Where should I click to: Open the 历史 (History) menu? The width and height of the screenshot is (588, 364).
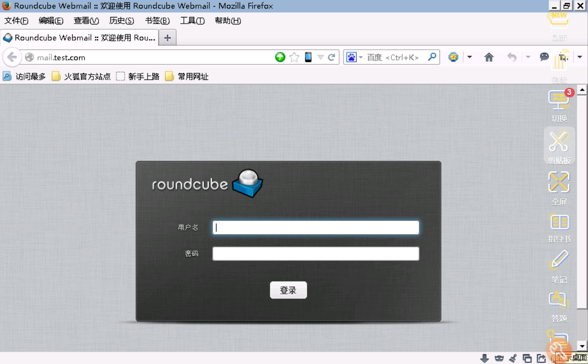122,21
